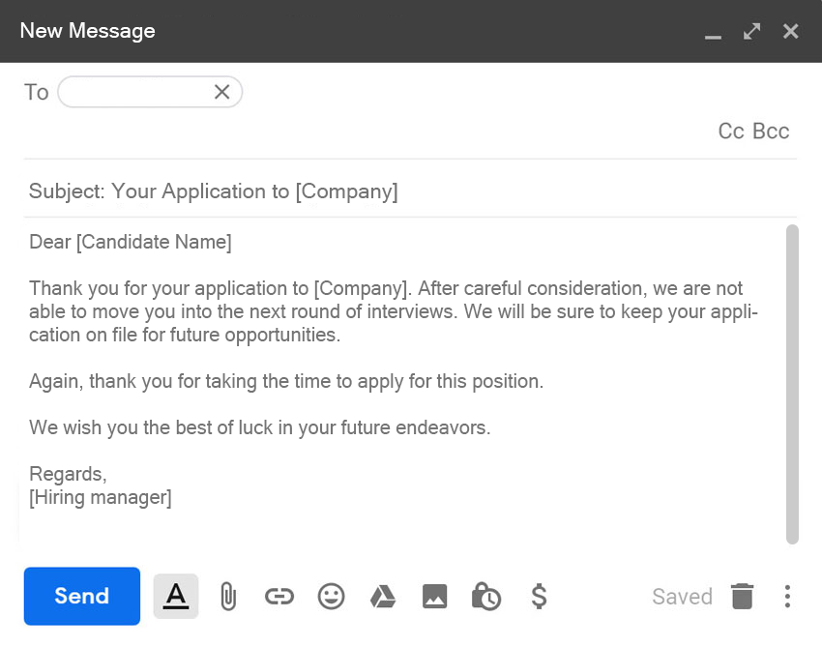Click into the To recipient field
This screenshot has width=822, height=646.
point(135,92)
